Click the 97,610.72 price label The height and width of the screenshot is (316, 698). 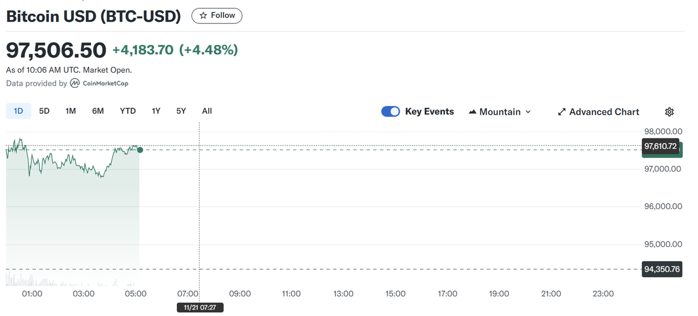[661, 146]
